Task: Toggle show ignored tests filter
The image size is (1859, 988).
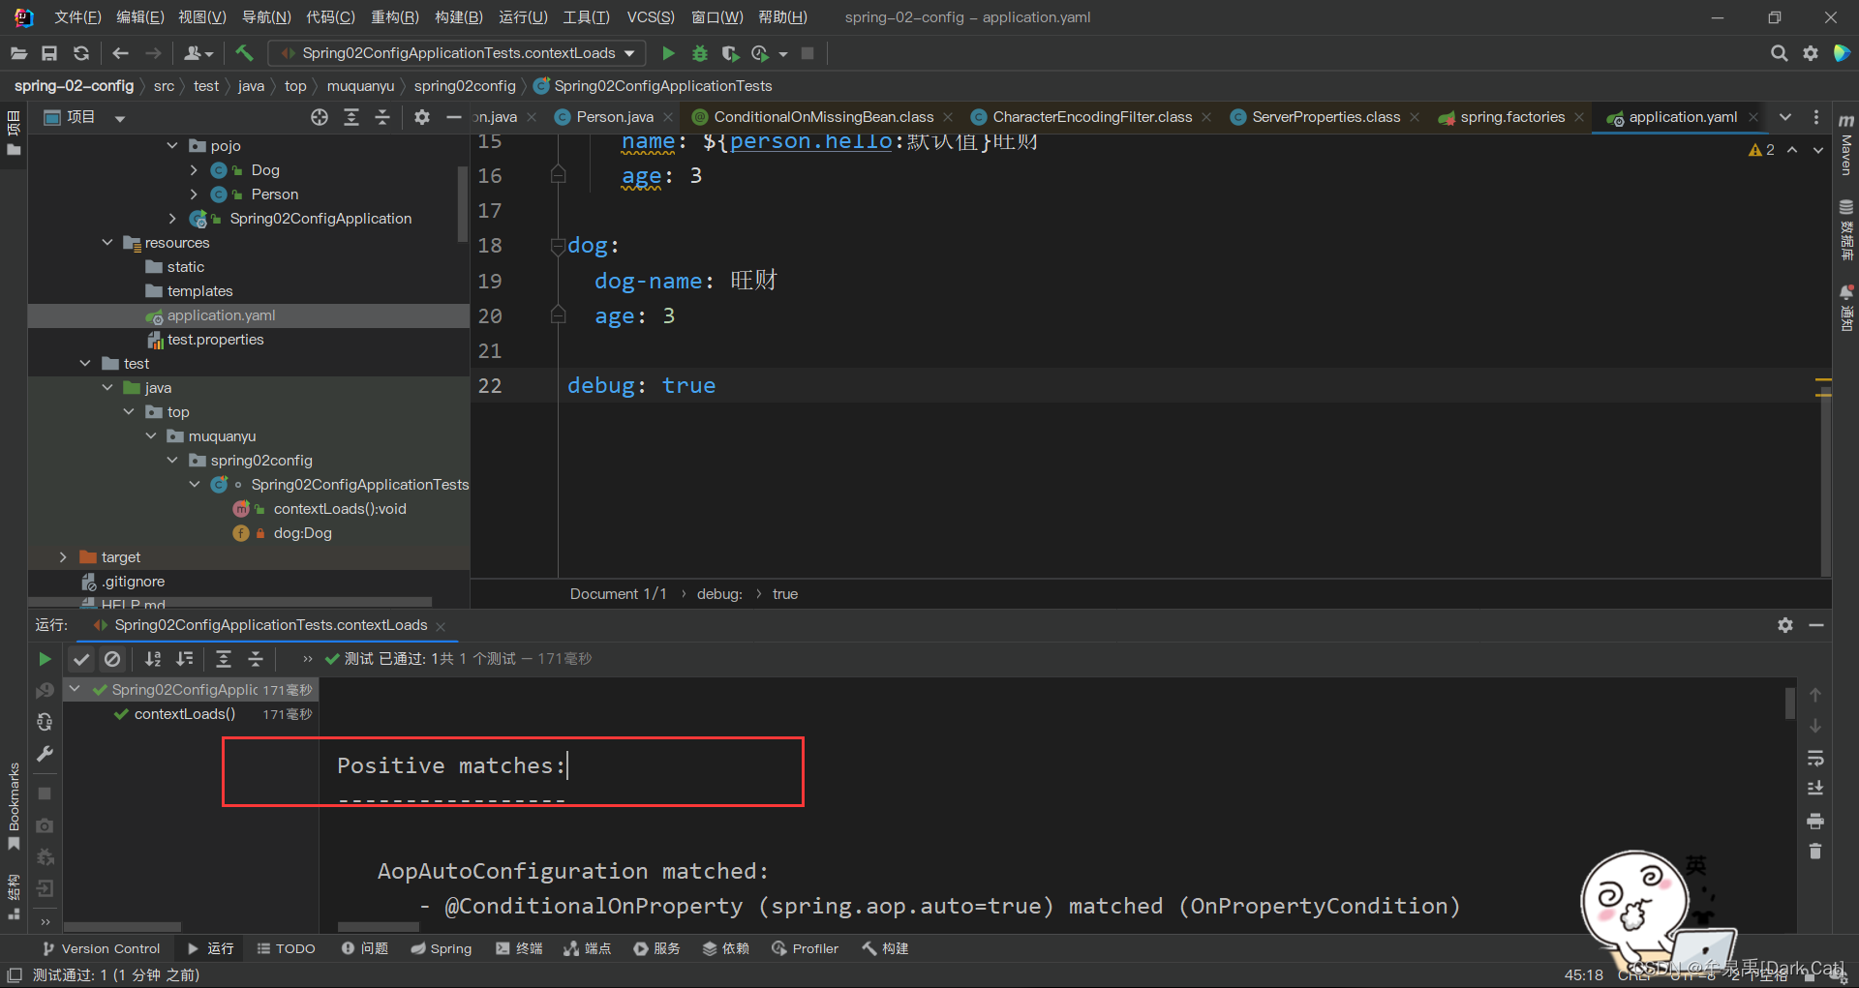Action: pos(112,659)
